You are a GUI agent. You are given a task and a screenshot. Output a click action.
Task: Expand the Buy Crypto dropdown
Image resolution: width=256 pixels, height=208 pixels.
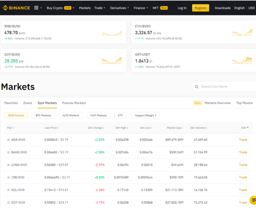pos(73,8)
